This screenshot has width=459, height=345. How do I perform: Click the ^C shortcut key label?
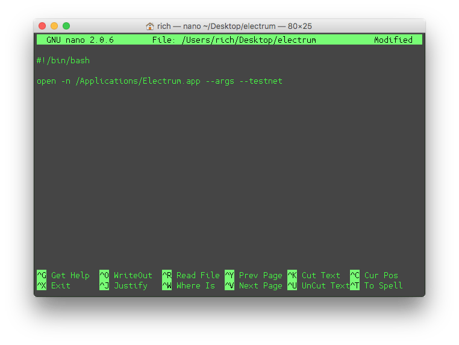pos(355,275)
